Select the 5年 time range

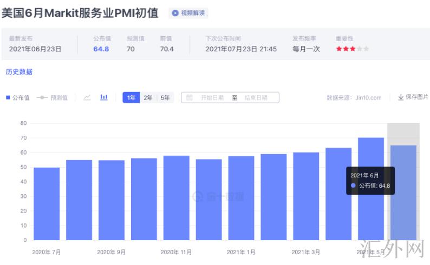point(166,98)
